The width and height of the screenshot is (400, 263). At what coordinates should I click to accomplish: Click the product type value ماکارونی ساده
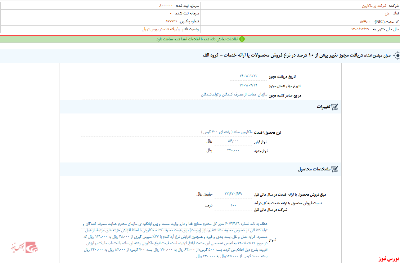[227, 132]
